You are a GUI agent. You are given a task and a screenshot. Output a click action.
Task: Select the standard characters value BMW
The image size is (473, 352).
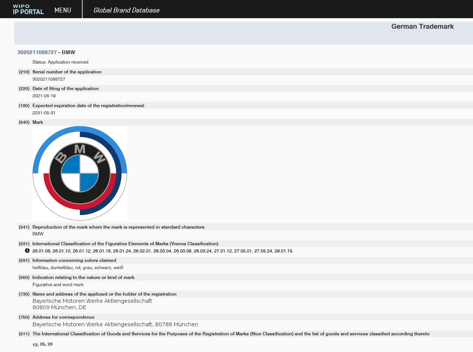[x=38, y=234]
